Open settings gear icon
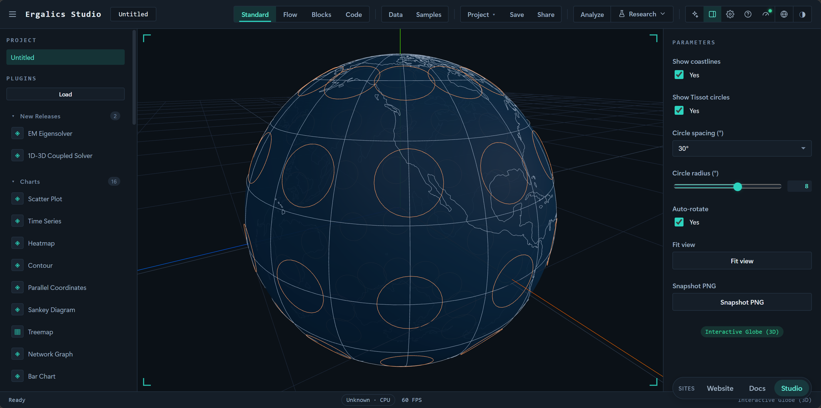The width and height of the screenshot is (821, 408). tap(730, 14)
